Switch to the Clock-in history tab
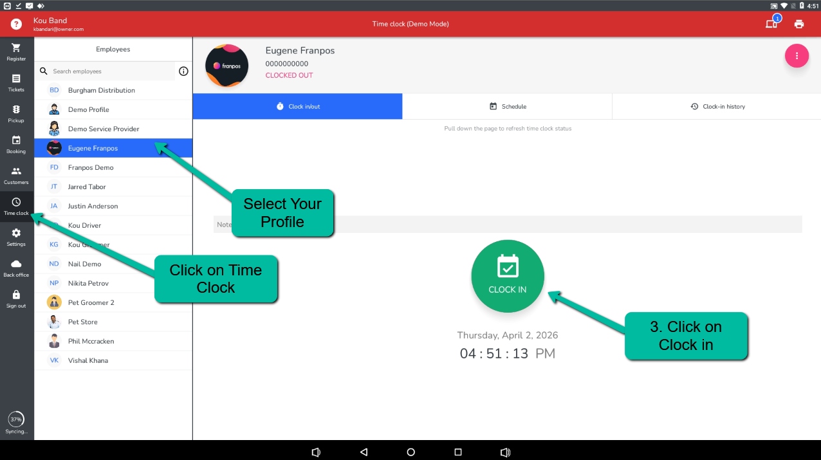Screen dimensions: 821x460 tap(717, 106)
